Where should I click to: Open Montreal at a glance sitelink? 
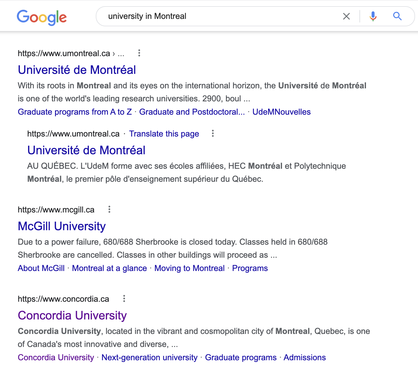point(109,268)
